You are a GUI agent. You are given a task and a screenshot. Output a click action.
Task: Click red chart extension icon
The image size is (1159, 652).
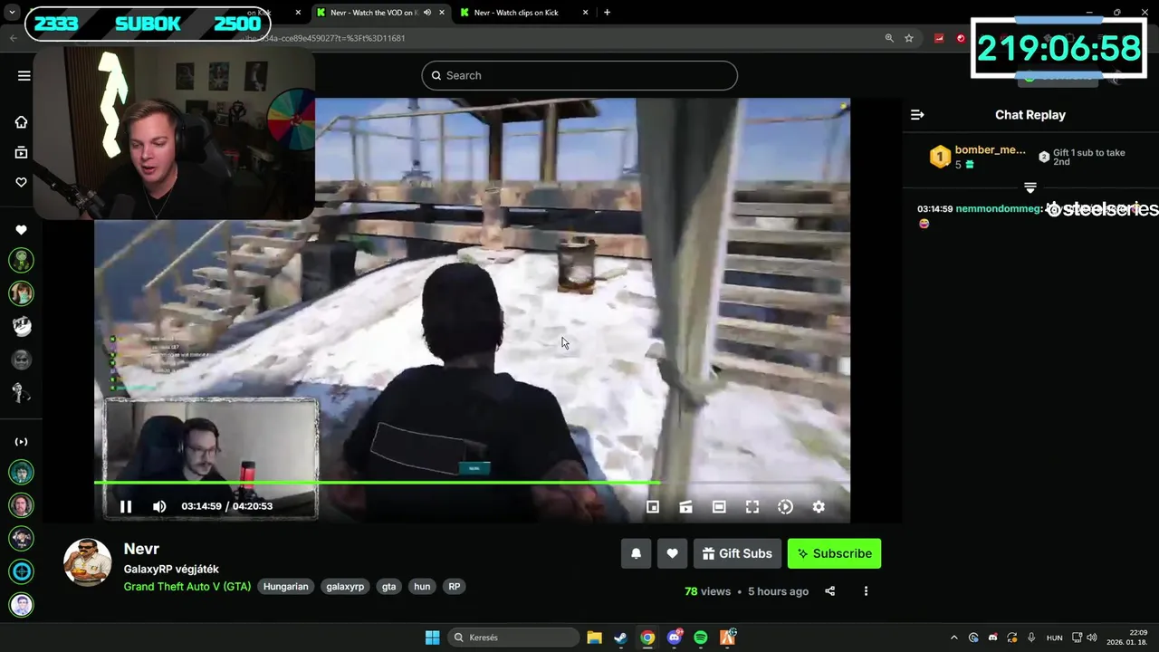point(939,38)
